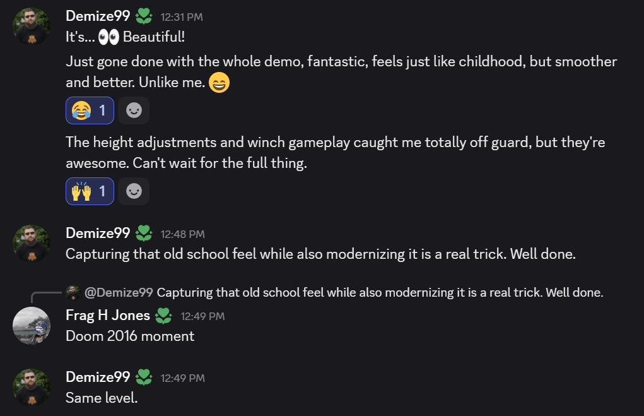Jump to the quoted "Capturing that old school" reply text

(380, 292)
